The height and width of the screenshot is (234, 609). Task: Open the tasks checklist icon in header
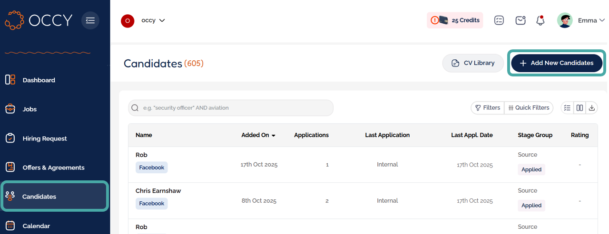[499, 20]
